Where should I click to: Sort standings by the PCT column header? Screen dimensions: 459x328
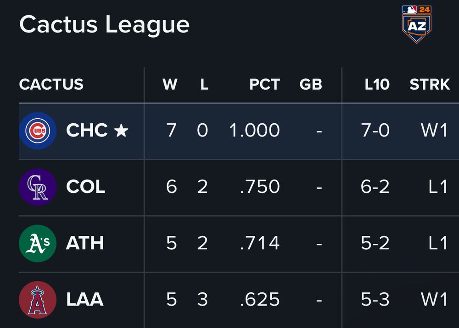tap(265, 84)
